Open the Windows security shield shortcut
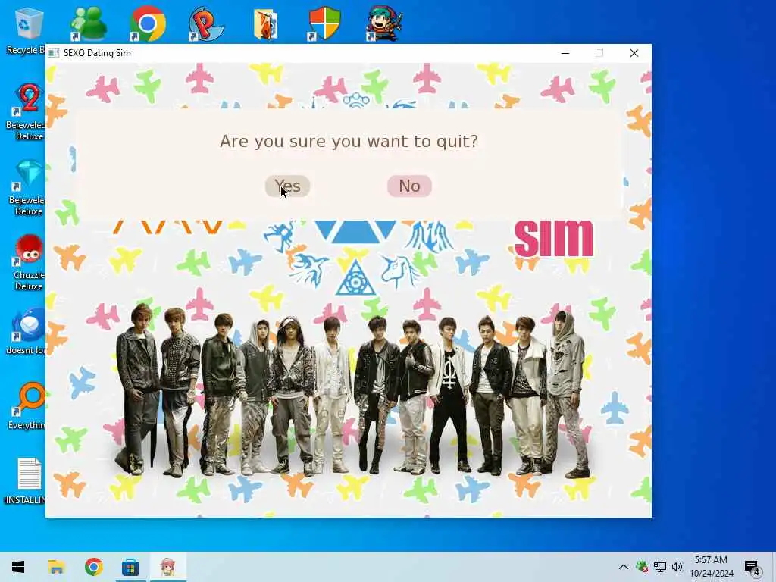Image resolution: width=776 pixels, height=582 pixels. point(324,24)
